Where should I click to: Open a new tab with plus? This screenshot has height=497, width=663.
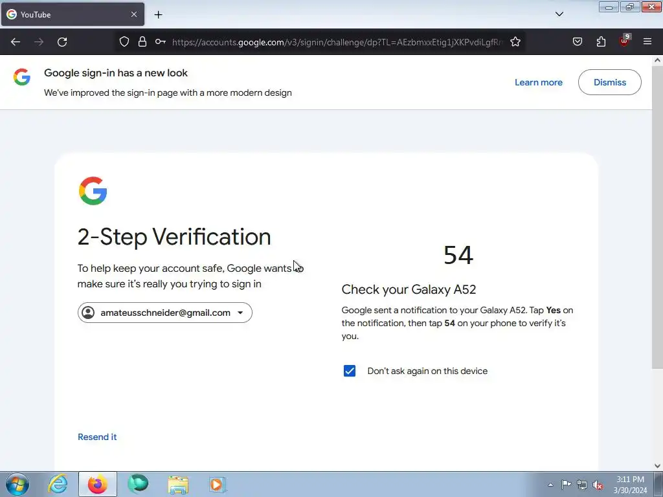point(158,14)
